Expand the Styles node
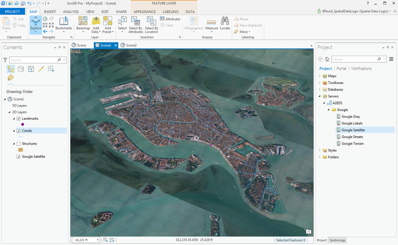Image resolution: width=398 pixels, height=245 pixels. pos(320,150)
